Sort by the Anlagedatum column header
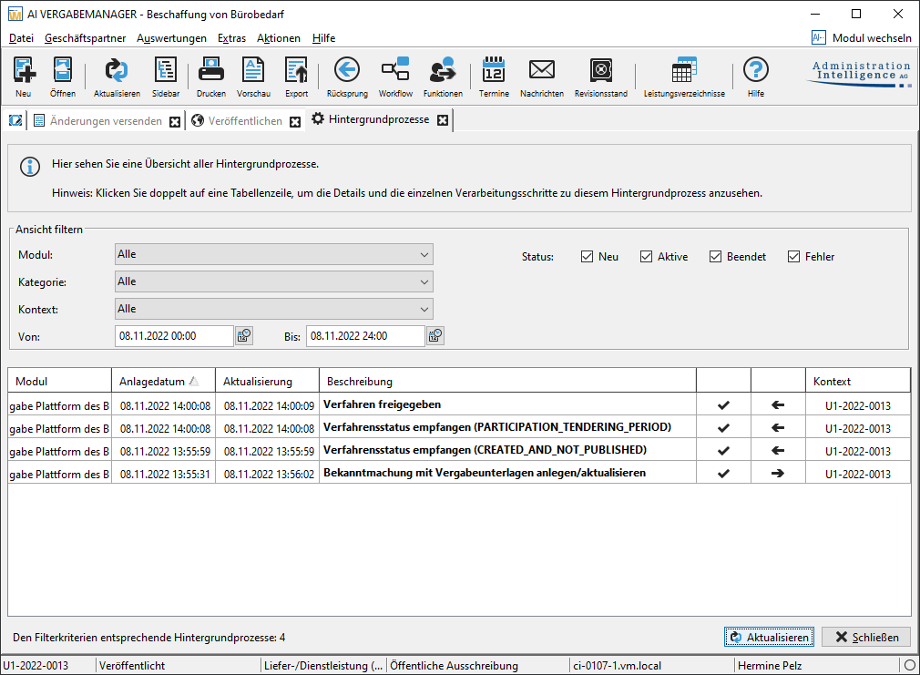The width and height of the screenshot is (920, 675). [x=163, y=381]
